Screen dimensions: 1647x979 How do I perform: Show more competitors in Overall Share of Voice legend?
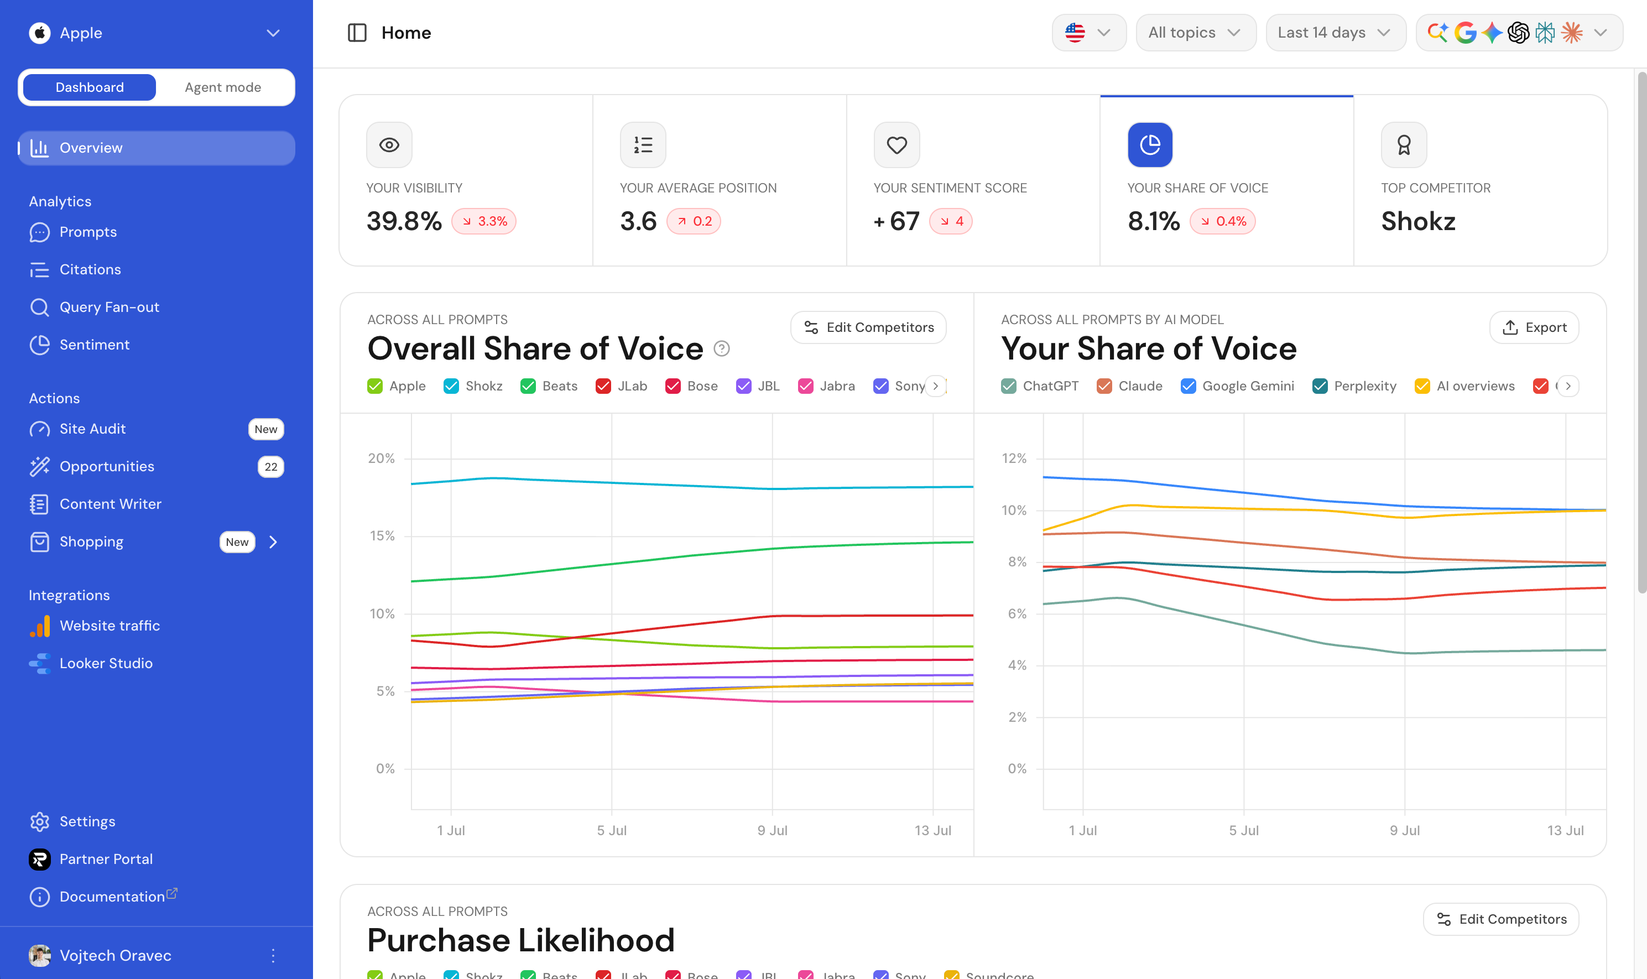935,386
